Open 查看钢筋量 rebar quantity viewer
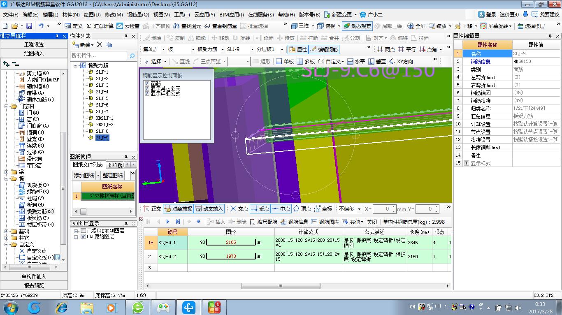562x315 pixels. coord(221,26)
